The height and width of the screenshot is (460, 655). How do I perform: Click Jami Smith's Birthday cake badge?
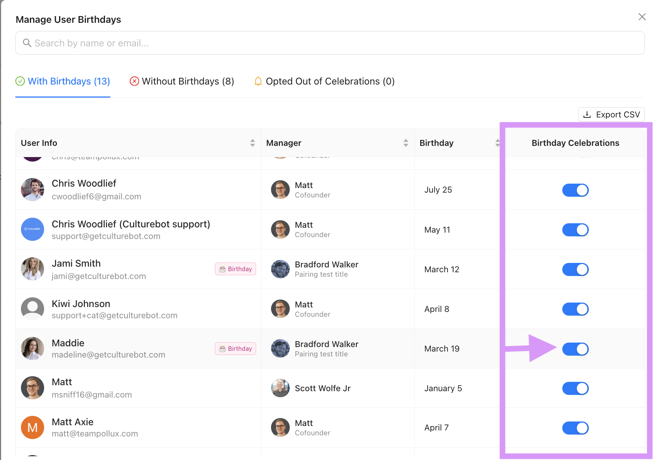236,269
